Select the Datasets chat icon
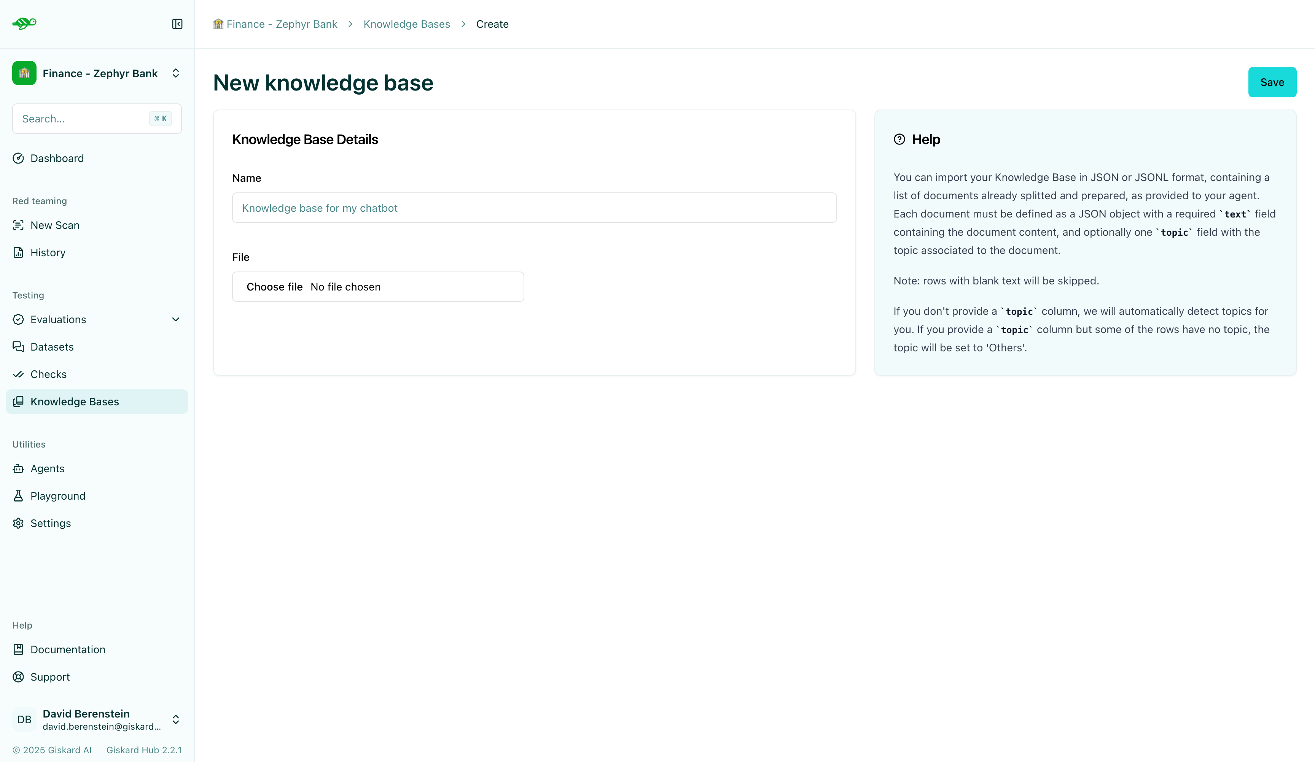The image size is (1315, 762). [18, 346]
